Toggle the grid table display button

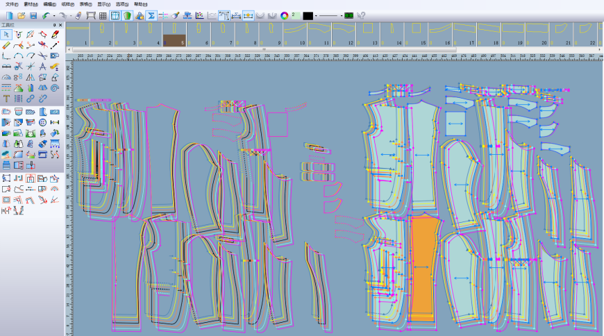tap(103, 15)
